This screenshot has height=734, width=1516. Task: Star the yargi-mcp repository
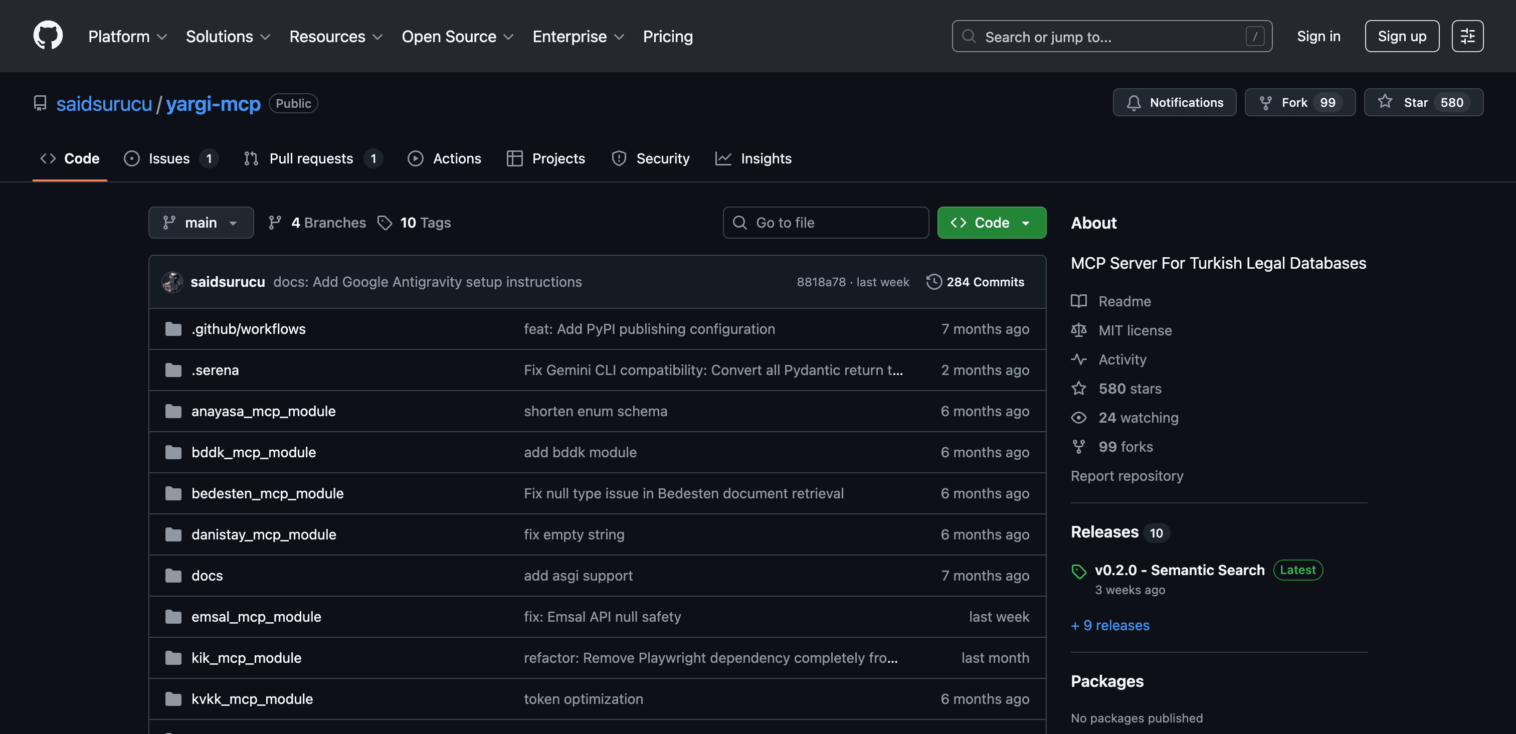(x=1423, y=102)
